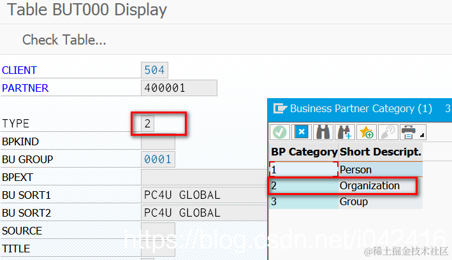452x260 pixels.
Task: Click the empty SOURCE field
Action: [158, 231]
